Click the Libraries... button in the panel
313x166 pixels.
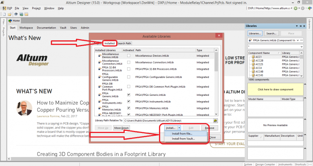click(x=255, y=33)
